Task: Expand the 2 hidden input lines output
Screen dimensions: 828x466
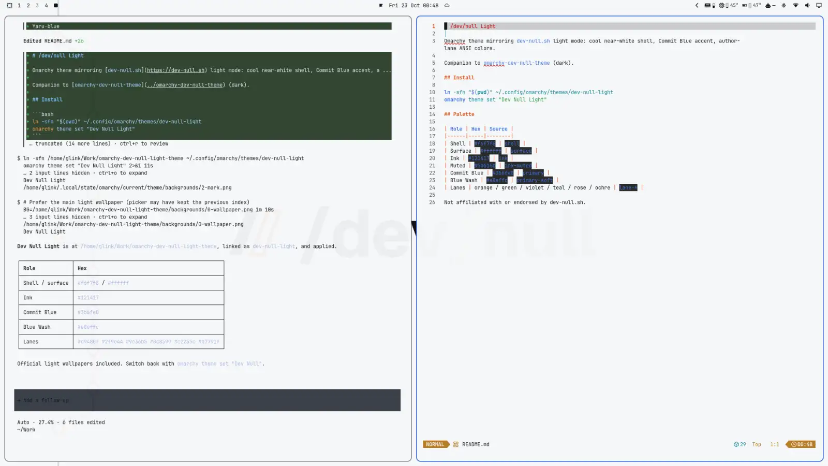Action: pos(85,173)
